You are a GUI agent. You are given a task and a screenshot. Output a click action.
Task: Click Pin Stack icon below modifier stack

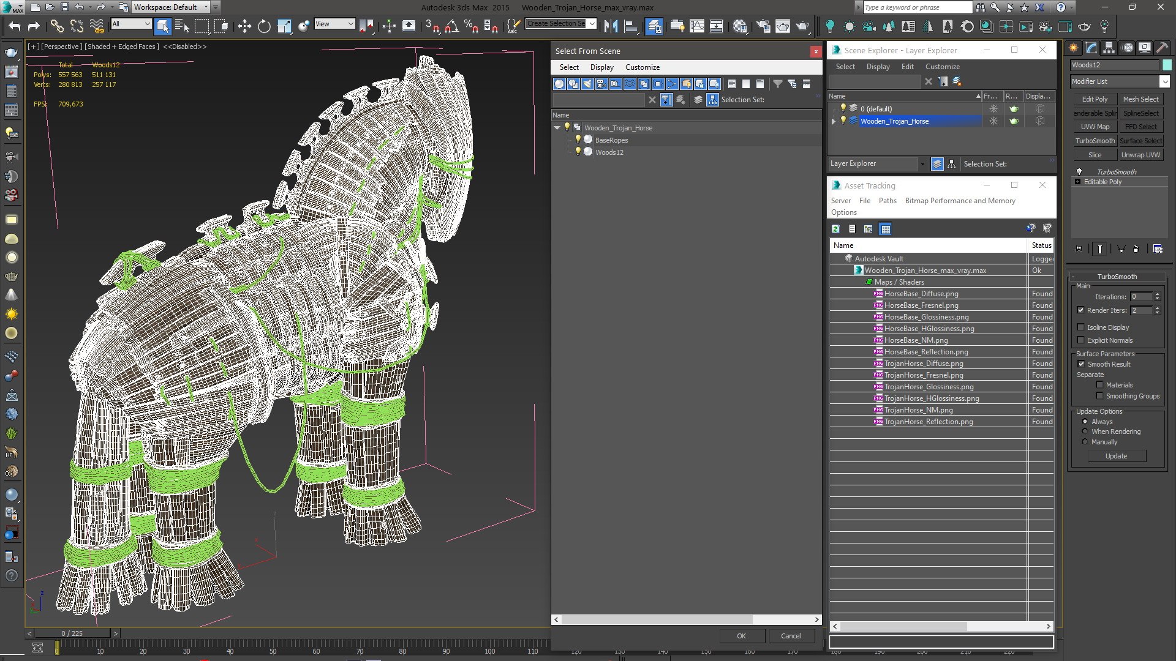click(x=1079, y=249)
